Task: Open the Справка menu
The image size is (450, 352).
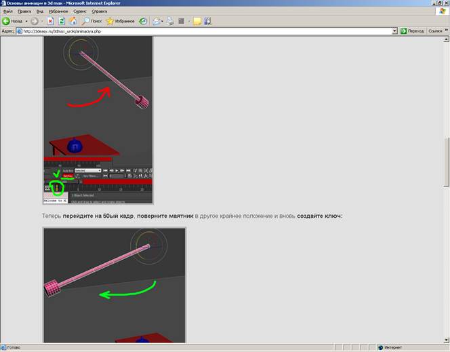Action: pyautogui.click(x=100, y=12)
